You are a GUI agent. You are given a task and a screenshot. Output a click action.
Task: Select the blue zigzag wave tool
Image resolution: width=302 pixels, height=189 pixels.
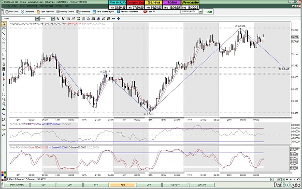[4, 115]
